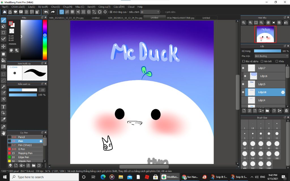Click the canvas vertical scrollbar
The width and height of the screenshot is (290, 181).
tap(238, 92)
